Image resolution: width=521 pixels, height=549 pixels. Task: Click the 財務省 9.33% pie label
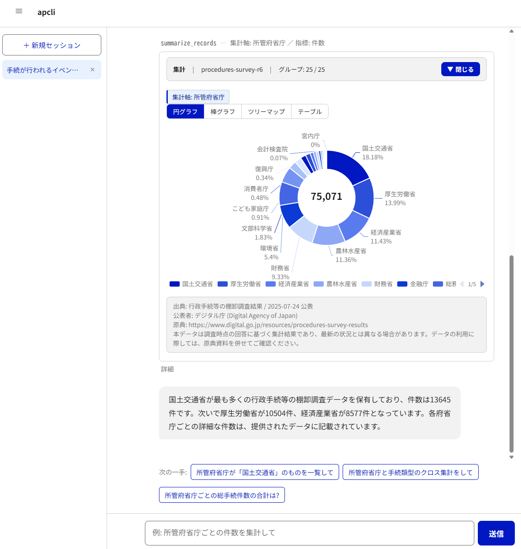point(280,272)
